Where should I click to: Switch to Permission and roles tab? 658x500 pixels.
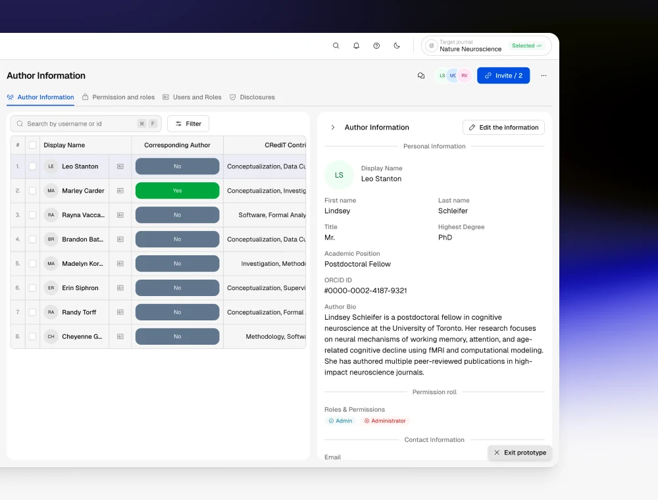tap(118, 97)
